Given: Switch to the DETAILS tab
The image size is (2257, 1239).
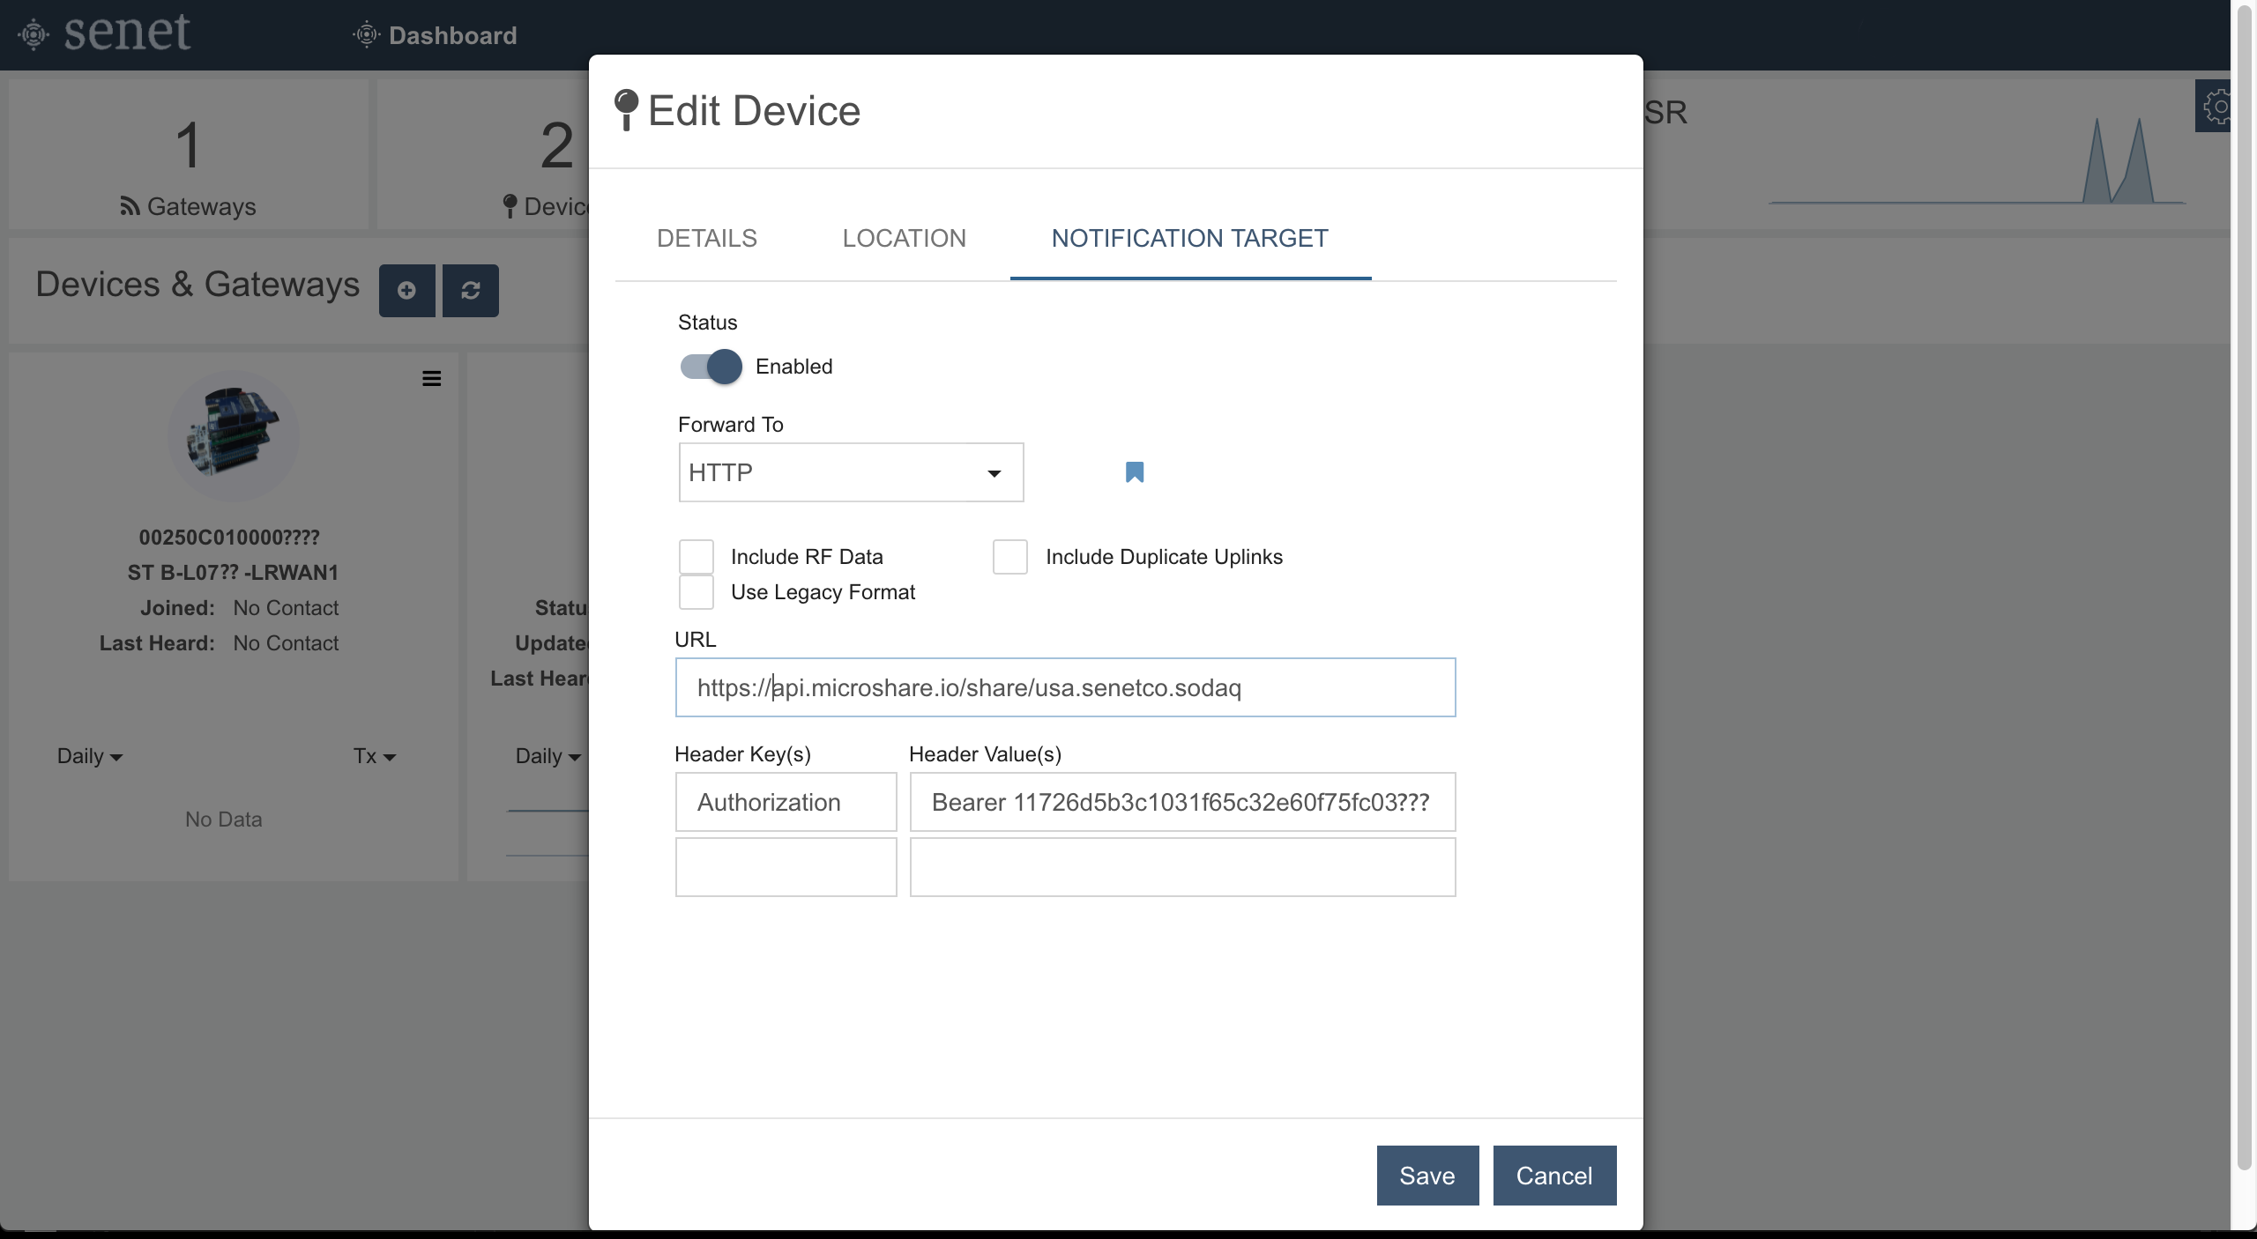Looking at the screenshot, I should click(x=706, y=238).
